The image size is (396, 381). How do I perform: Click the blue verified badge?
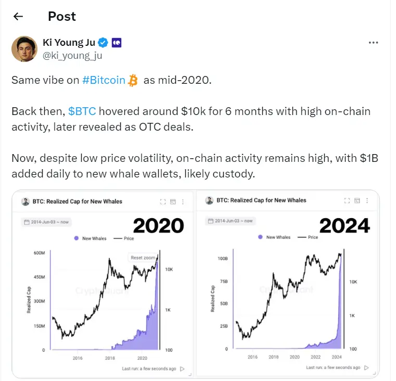click(105, 43)
